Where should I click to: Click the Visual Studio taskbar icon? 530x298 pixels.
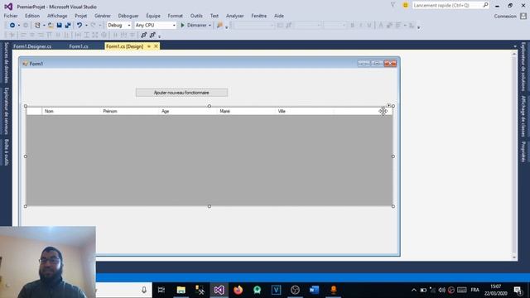(x=219, y=290)
